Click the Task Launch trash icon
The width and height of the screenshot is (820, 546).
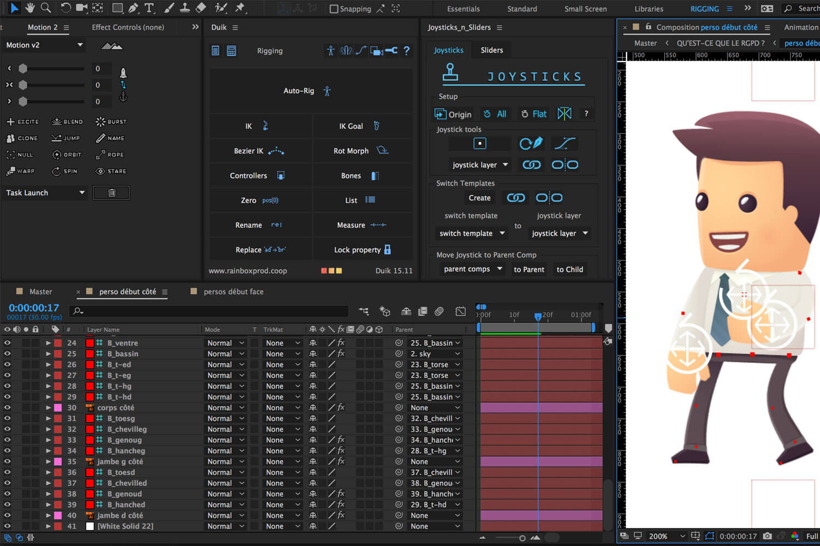tap(112, 193)
